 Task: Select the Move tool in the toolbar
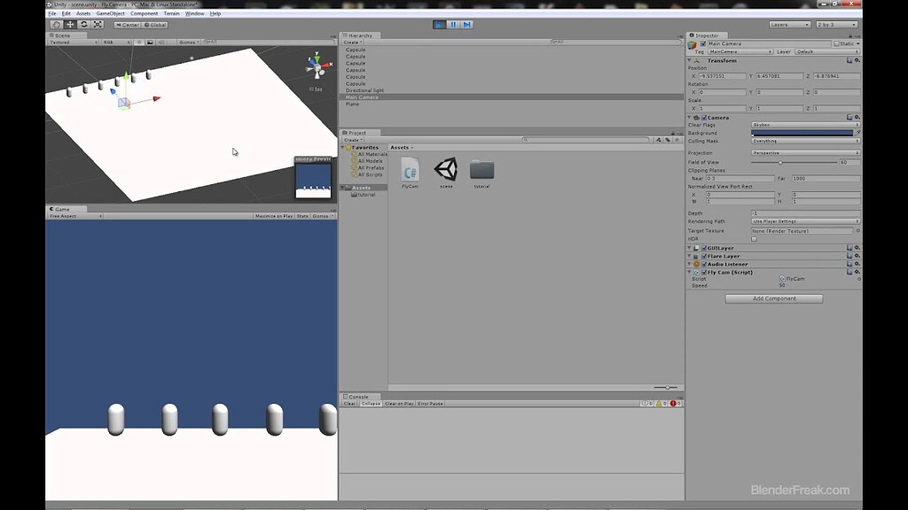(x=69, y=24)
